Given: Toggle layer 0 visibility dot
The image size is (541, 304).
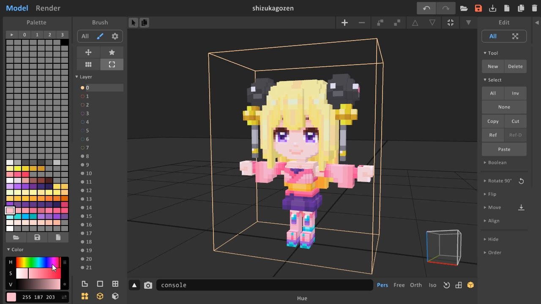Looking at the screenshot, I should tap(82, 88).
